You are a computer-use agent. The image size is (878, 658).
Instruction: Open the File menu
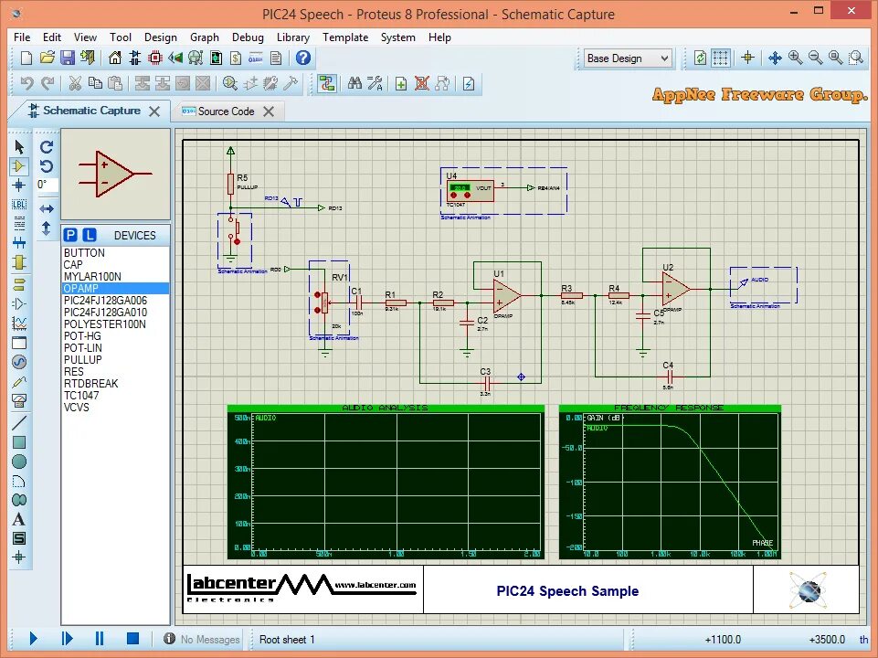coord(22,37)
